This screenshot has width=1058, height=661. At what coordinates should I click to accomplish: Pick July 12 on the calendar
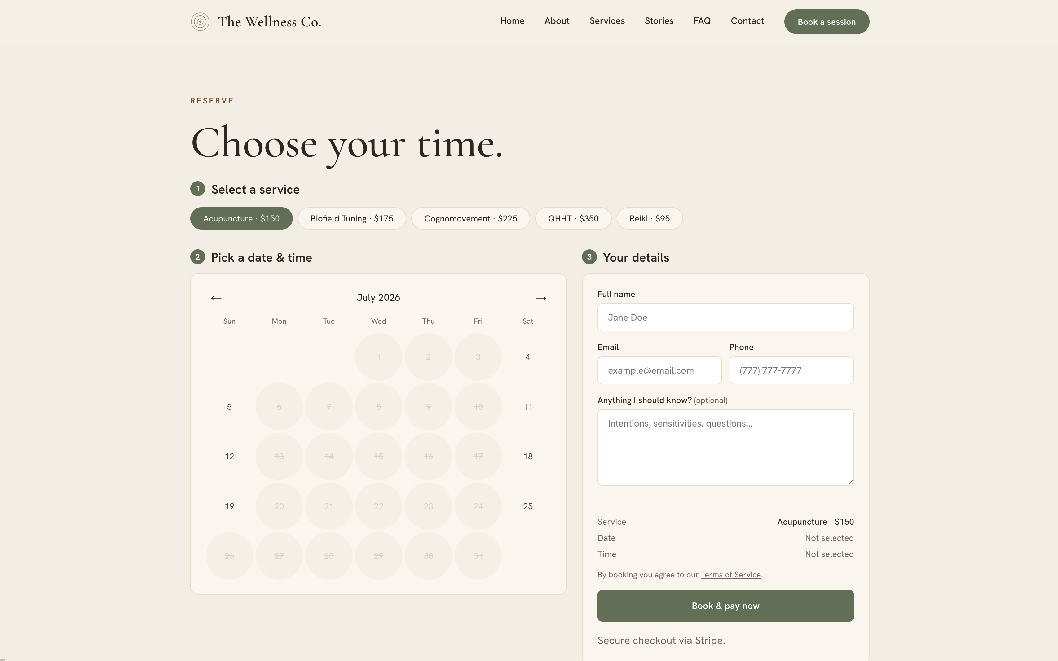(229, 456)
